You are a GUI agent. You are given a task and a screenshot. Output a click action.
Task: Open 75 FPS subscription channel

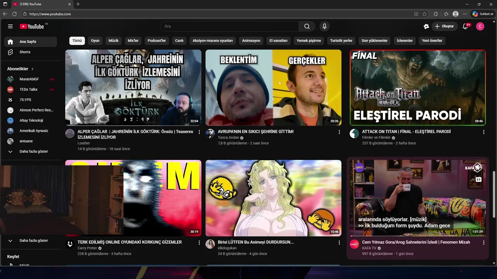[30, 100]
